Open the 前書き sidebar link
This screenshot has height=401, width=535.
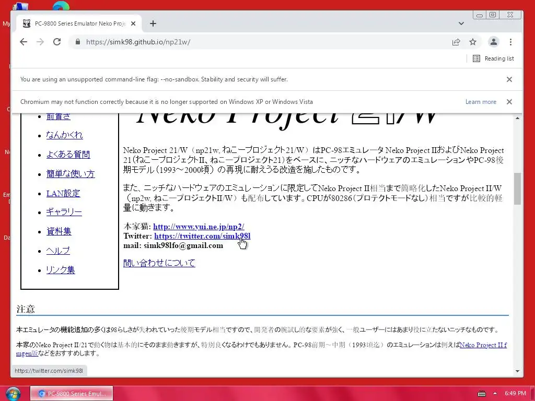point(59,116)
